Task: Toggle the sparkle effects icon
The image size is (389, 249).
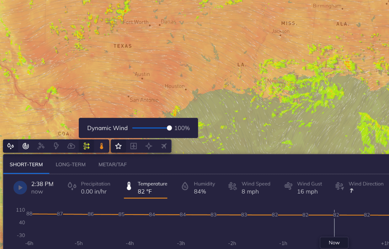Action: click(x=149, y=146)
